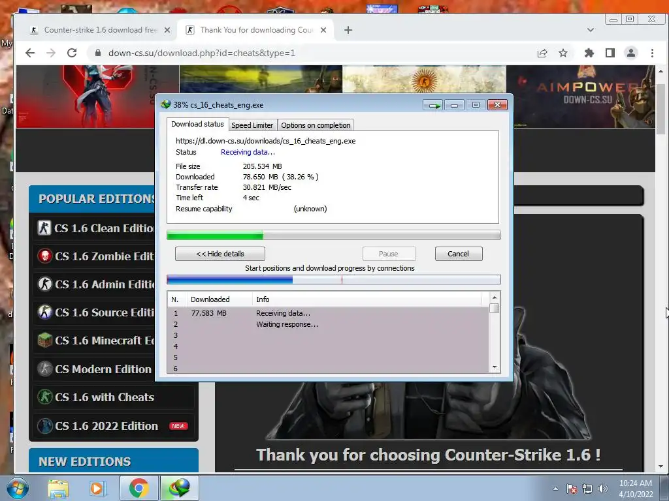Click the 'Receiving data...' status text

coord(248,152)
